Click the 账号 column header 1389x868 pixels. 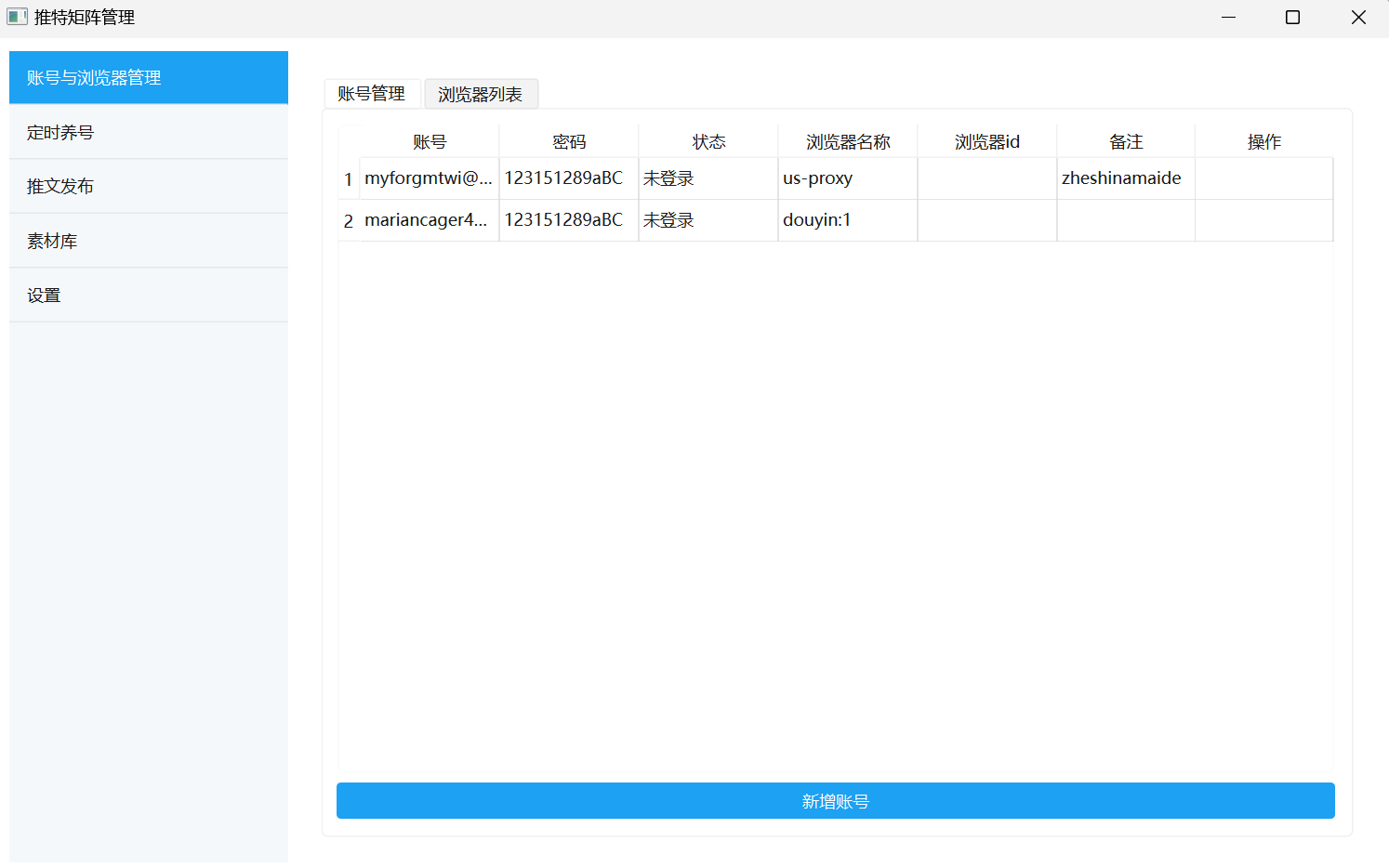429,140
